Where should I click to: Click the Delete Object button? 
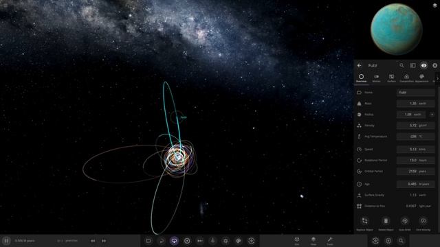(386, 223)
